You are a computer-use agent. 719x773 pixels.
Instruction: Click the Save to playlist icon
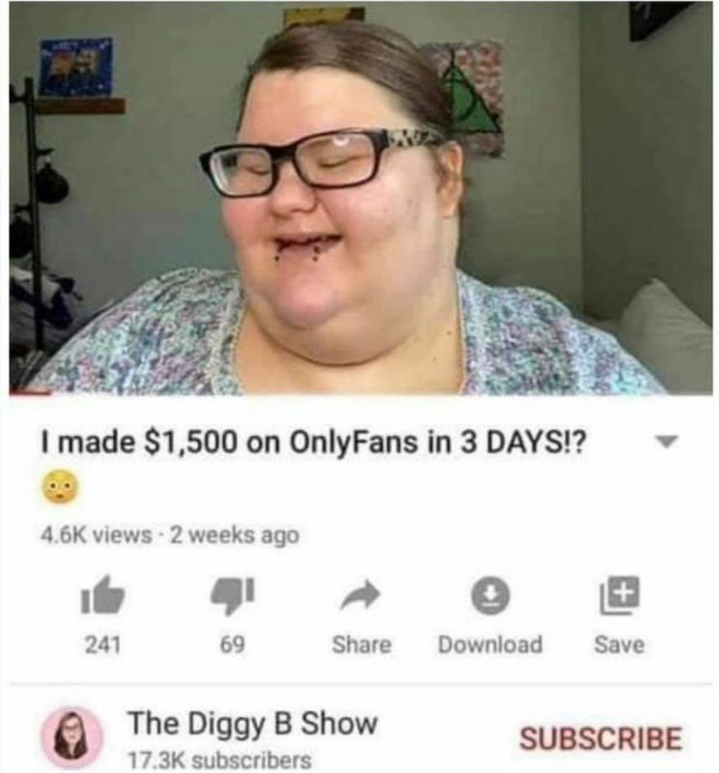(619, 595)
